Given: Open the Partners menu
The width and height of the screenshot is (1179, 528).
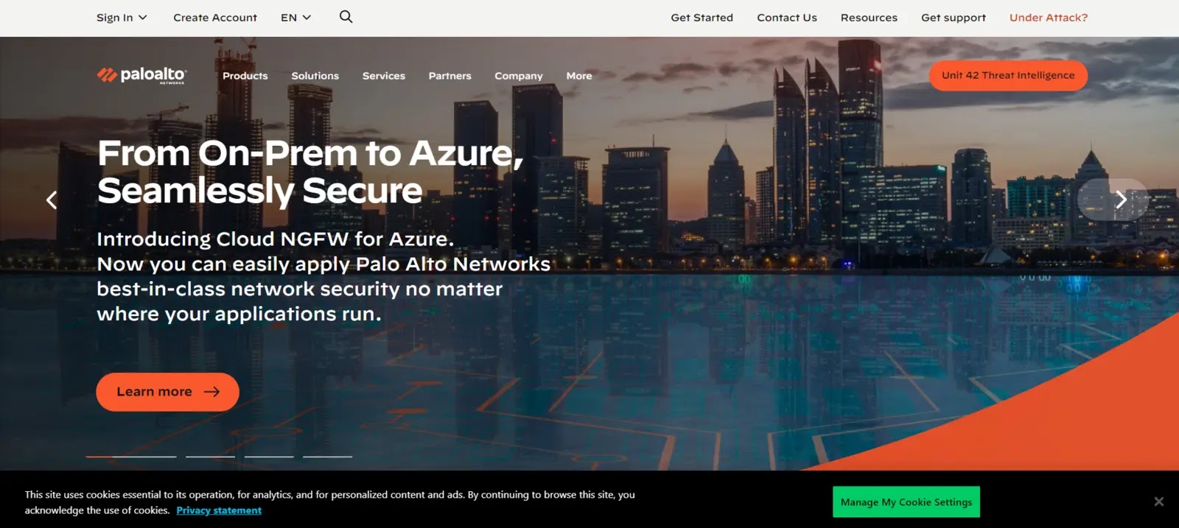Looking at the screenshot, I should pyautogui.click(x=450, y=76).
